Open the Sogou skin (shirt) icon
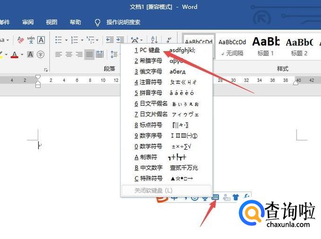The height and width of the screenshot is (239, 321). 235,197
